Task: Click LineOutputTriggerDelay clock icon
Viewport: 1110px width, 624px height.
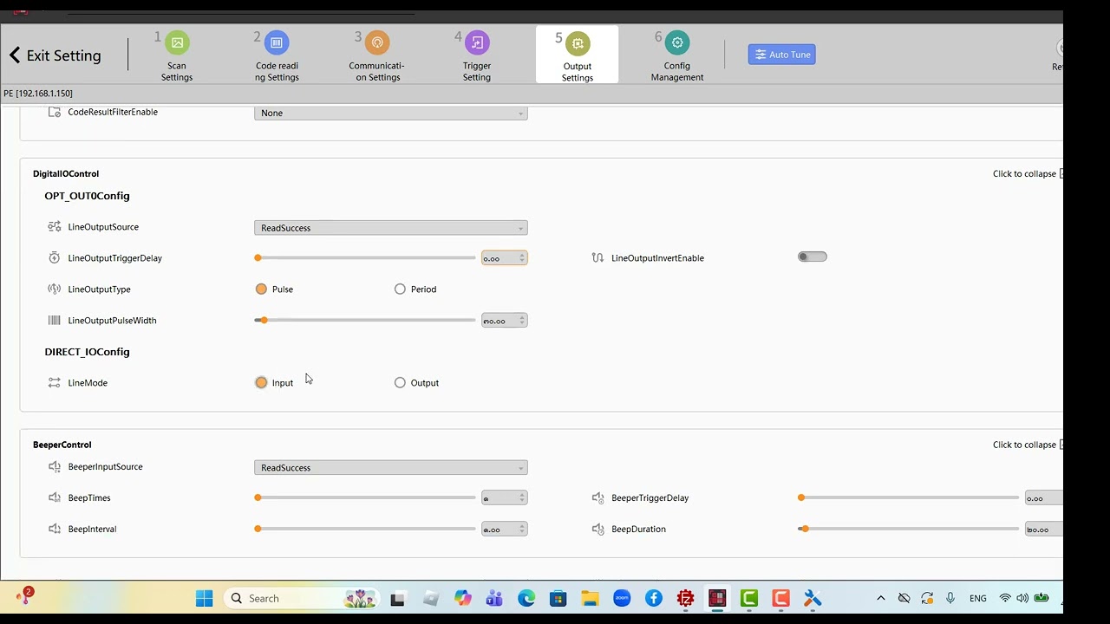Action: tap(54, 258)
